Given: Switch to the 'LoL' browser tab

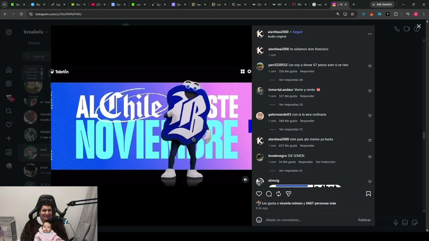Looking at the screenshot, I should (219, 4).
